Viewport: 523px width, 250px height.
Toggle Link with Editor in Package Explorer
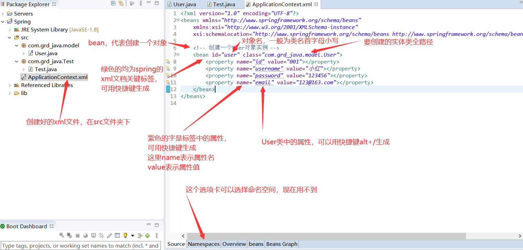(x=121, y=3)
